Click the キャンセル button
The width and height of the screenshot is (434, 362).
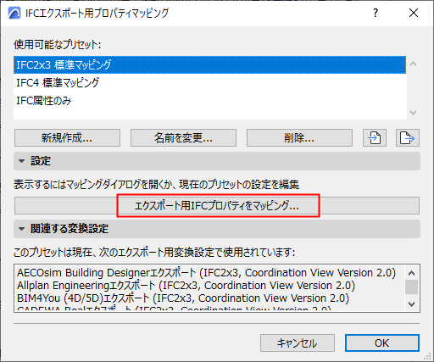pyautogui.click(x=298, y=343)
